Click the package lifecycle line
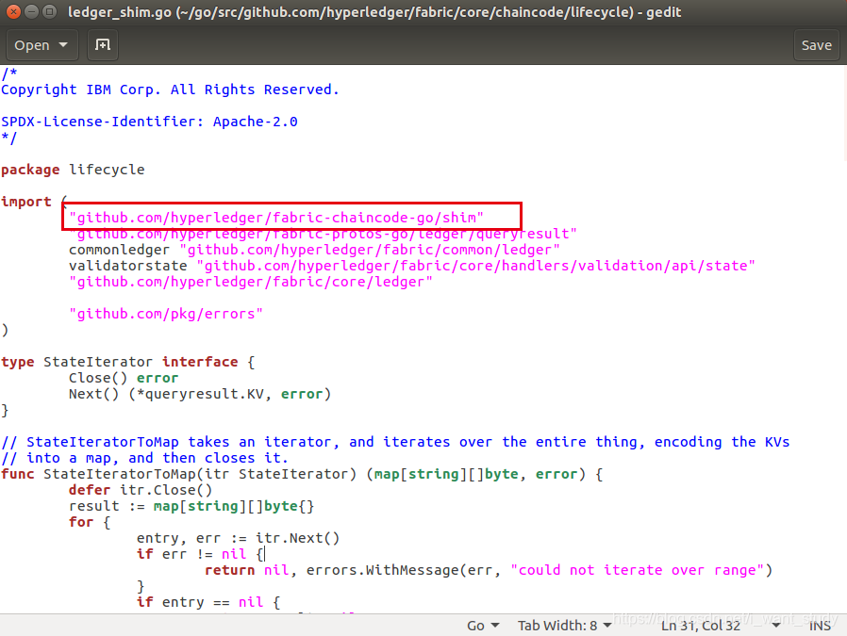Viewport: 847px width, 636px height. (x=73, y=170)
